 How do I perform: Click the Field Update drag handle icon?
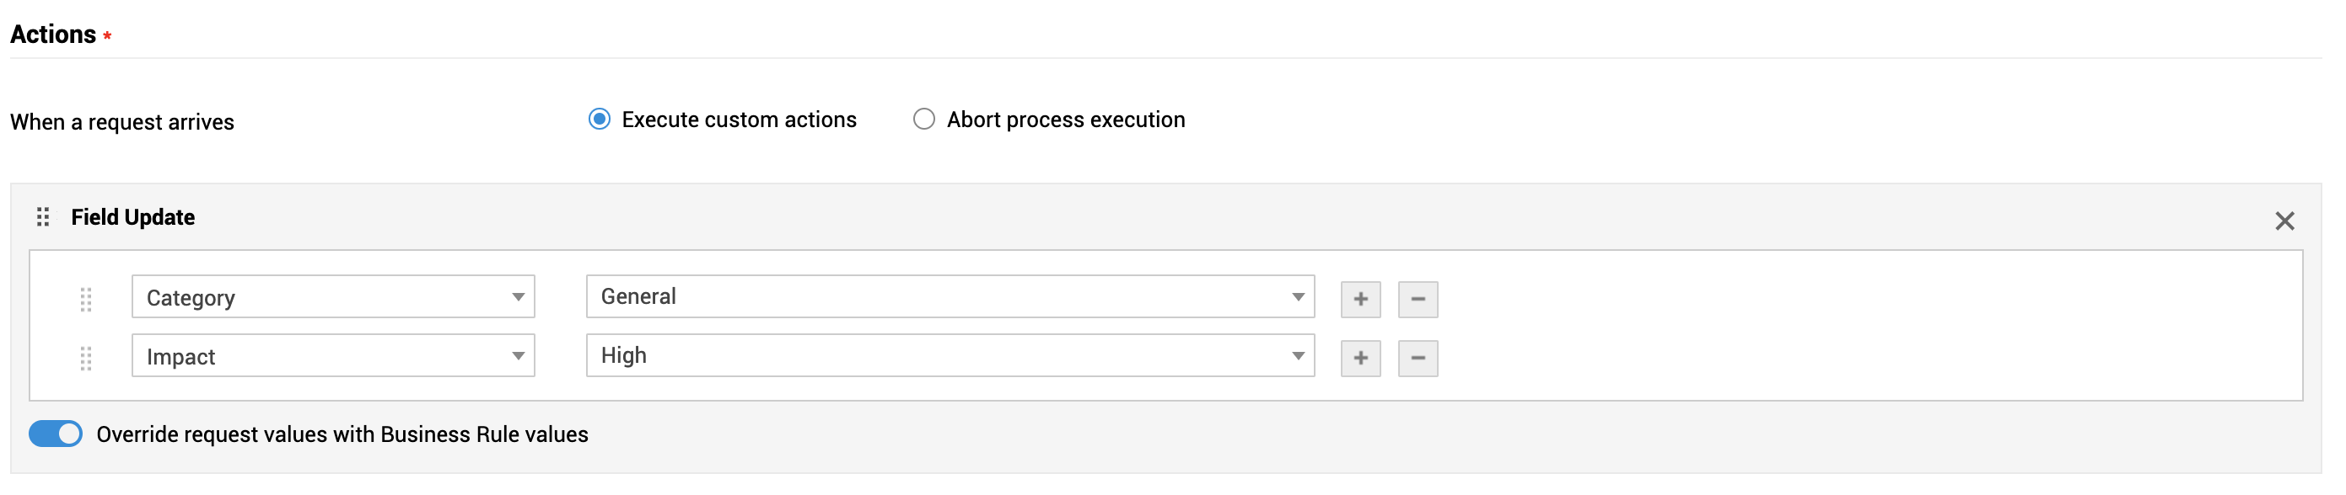(x=43, y=216)
